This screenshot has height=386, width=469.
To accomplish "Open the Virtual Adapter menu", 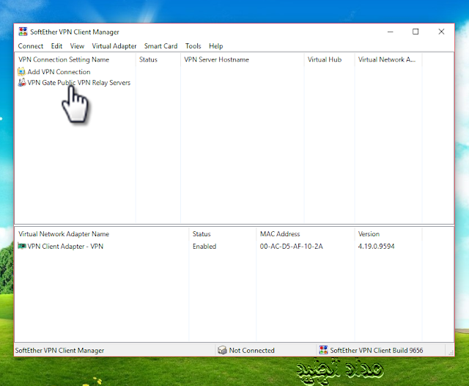I will point(114,46).
